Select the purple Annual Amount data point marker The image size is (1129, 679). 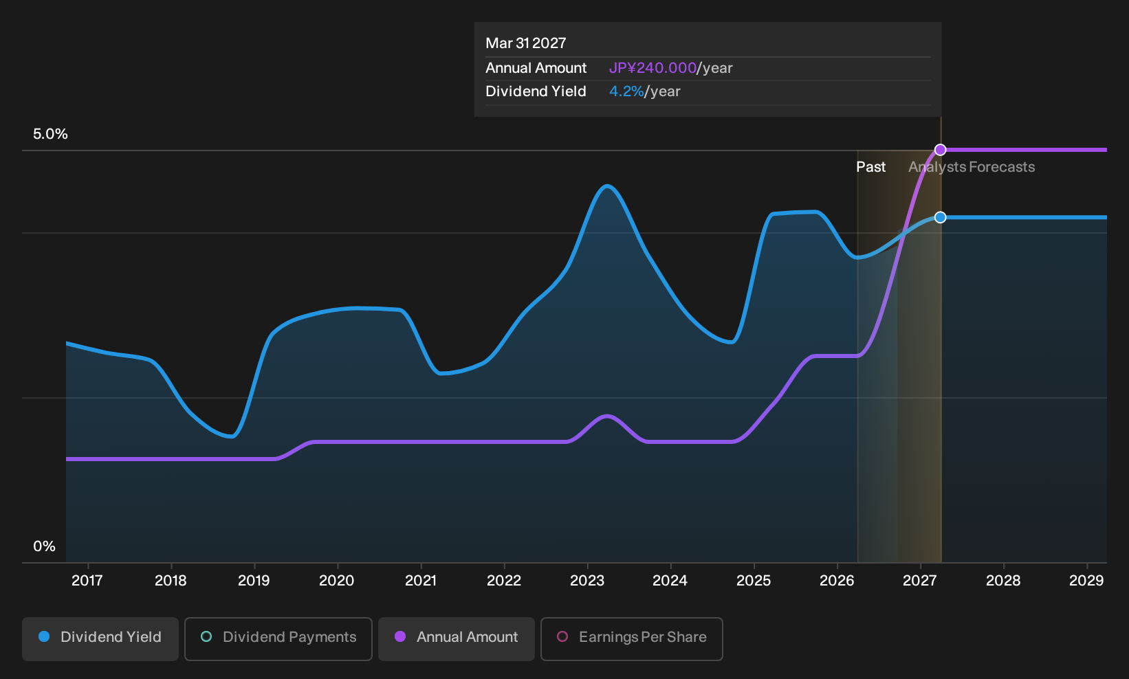click(941, 150)
